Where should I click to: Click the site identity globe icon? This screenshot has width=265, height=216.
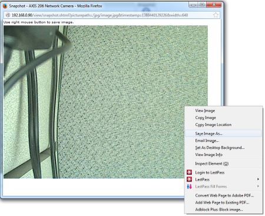8,15
